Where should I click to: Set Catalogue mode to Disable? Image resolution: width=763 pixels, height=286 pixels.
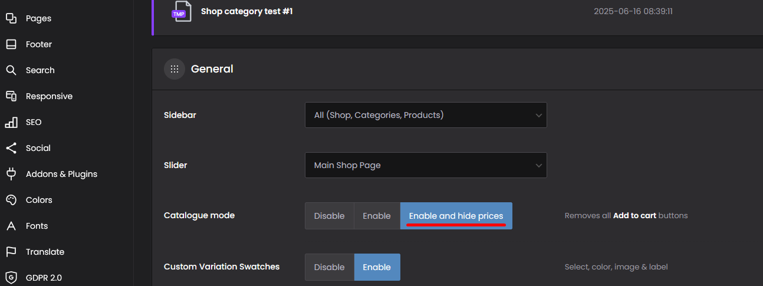coord(329,216)
